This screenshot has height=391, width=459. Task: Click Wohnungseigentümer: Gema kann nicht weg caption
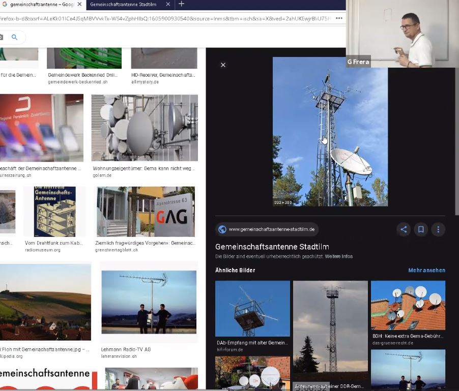tap(144, 168)
